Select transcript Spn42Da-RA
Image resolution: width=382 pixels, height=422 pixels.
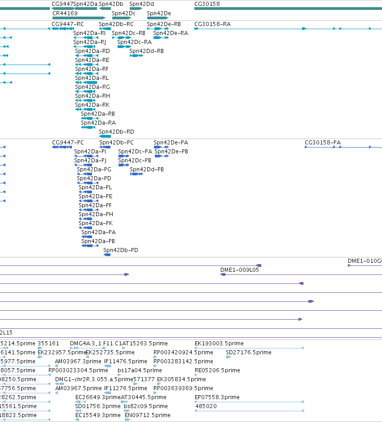(98, 123)
